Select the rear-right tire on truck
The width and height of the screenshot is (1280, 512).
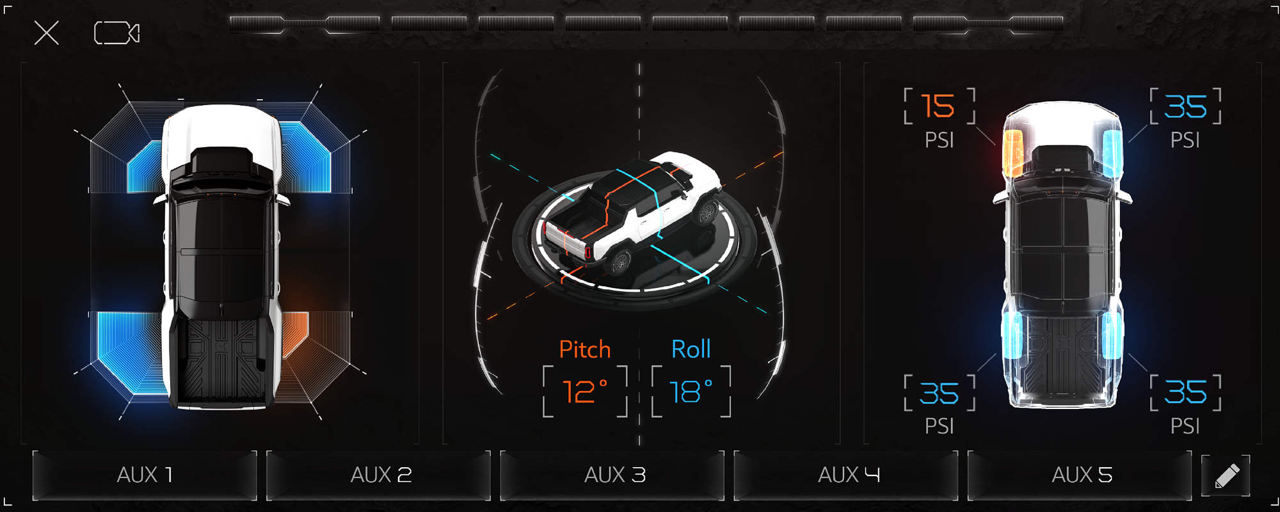[x=1113, y=334]
